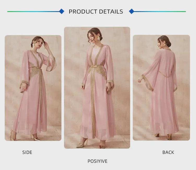This screenshot has width=196, height=170.
Task: Click the left gradient divider line
Action: coord(33,11)
